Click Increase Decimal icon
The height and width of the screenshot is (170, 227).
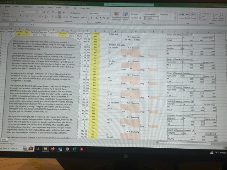click(x=104, y=18)
